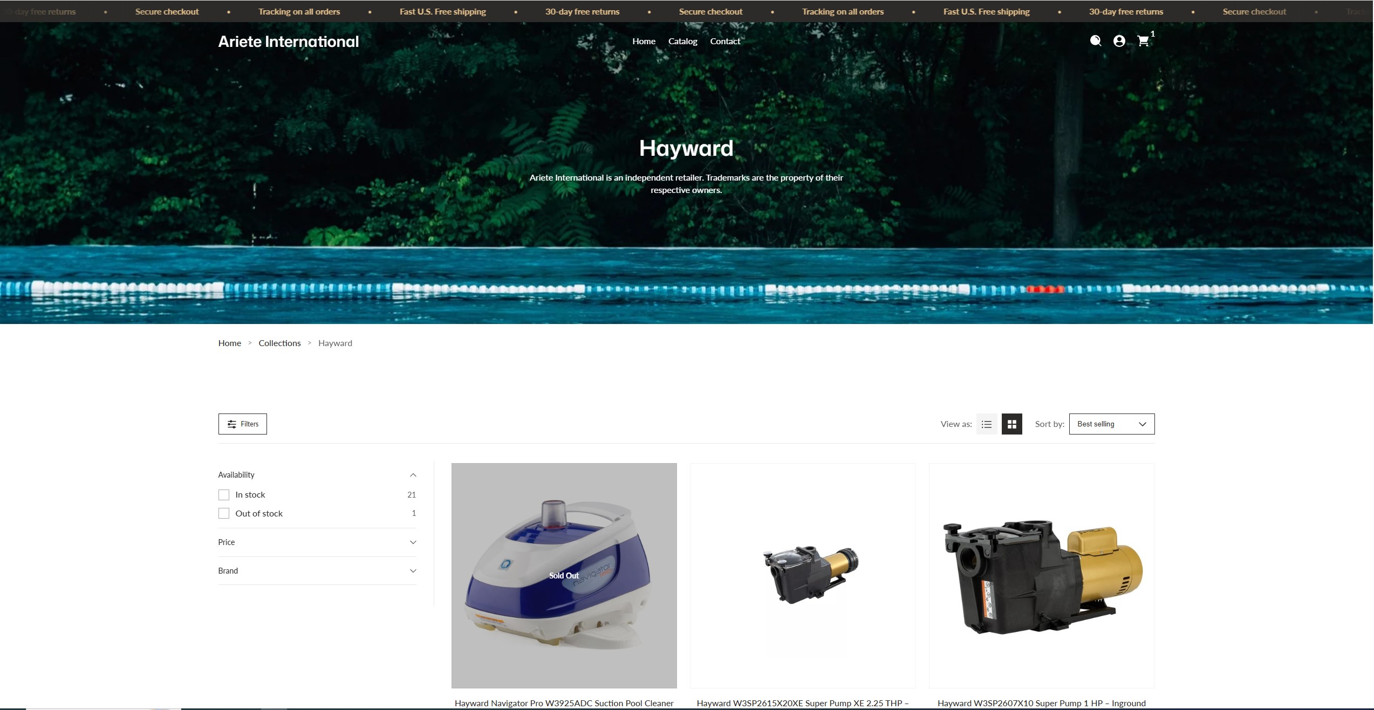Switch to list view
The height and width of the screenshot is (710, 1374).
tap(987, 424)
